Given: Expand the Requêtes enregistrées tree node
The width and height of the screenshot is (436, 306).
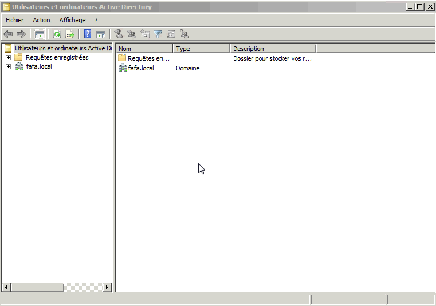Looking at the screenshot, I should [x=9, y=57].
